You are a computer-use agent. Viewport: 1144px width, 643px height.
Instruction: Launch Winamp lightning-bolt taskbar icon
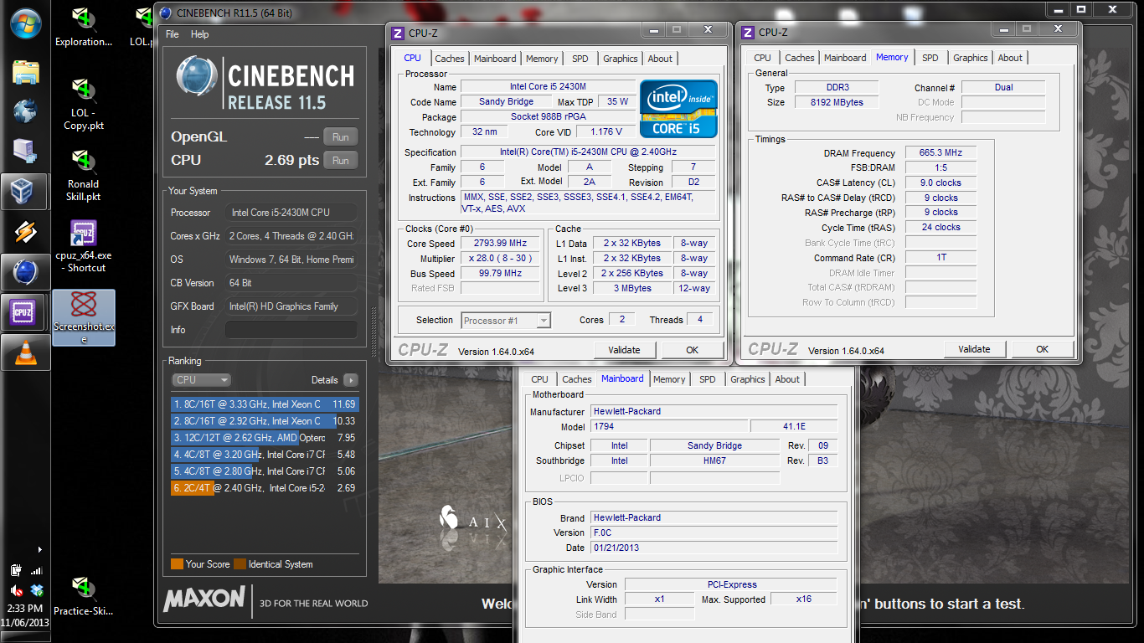click(x=25, y=232)
